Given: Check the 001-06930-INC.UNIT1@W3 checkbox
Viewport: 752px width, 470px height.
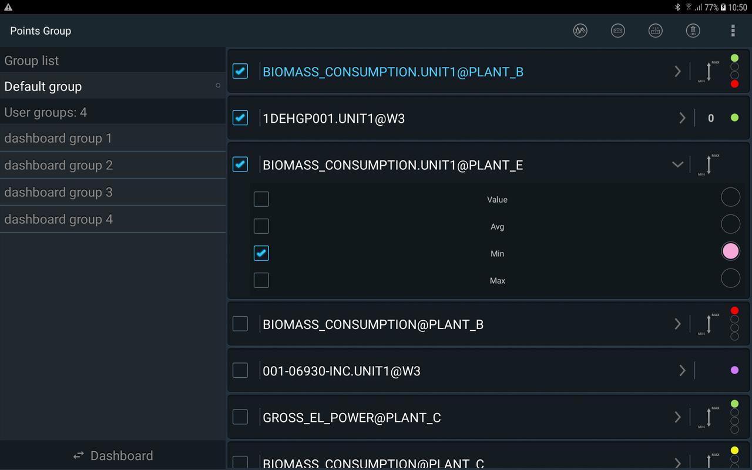Looking at the screenshot, I should 240,370.
